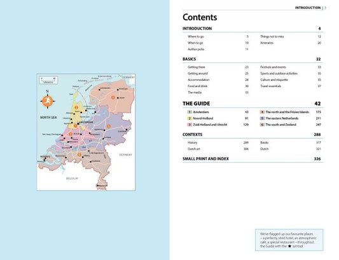
Task: Click the orange compass runner logo on map
Action: [47, 101]
